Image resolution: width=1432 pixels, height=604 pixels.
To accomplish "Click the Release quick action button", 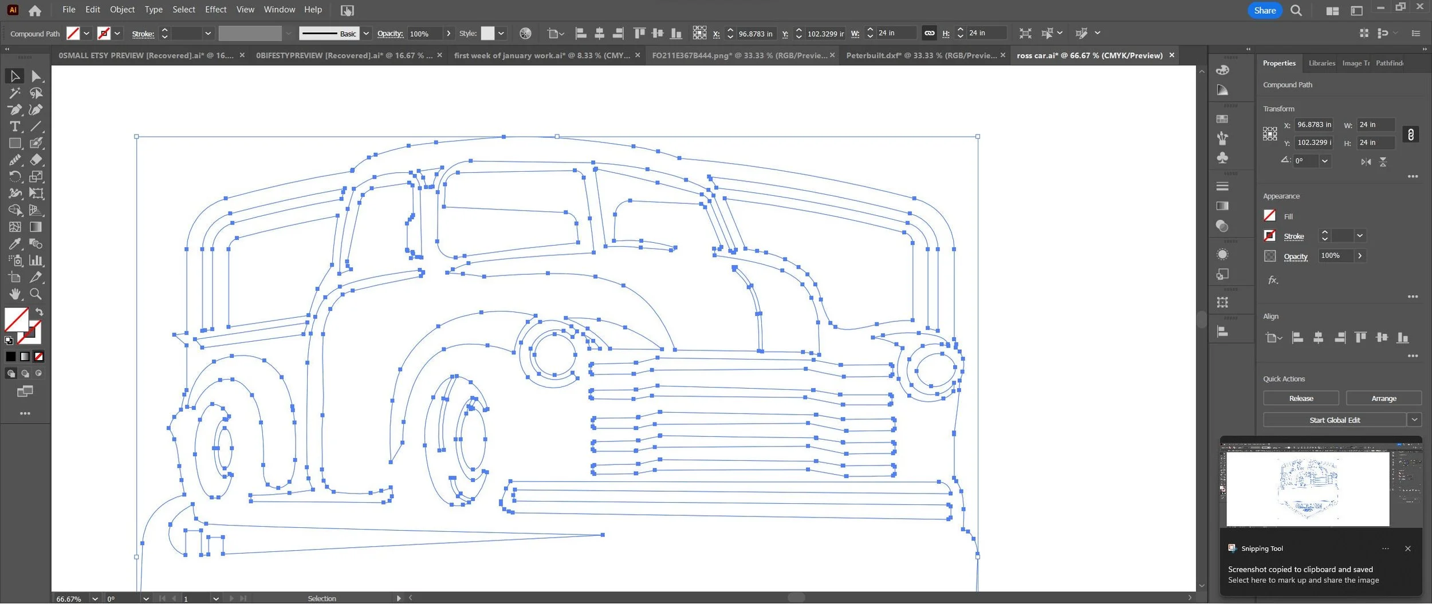I will [x=1301, y=398].
